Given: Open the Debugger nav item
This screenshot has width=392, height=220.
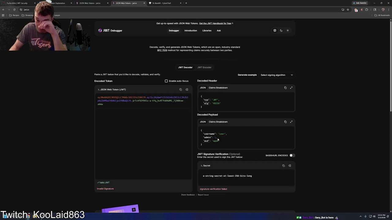Looking at the screenshot, I should point(174,31).
